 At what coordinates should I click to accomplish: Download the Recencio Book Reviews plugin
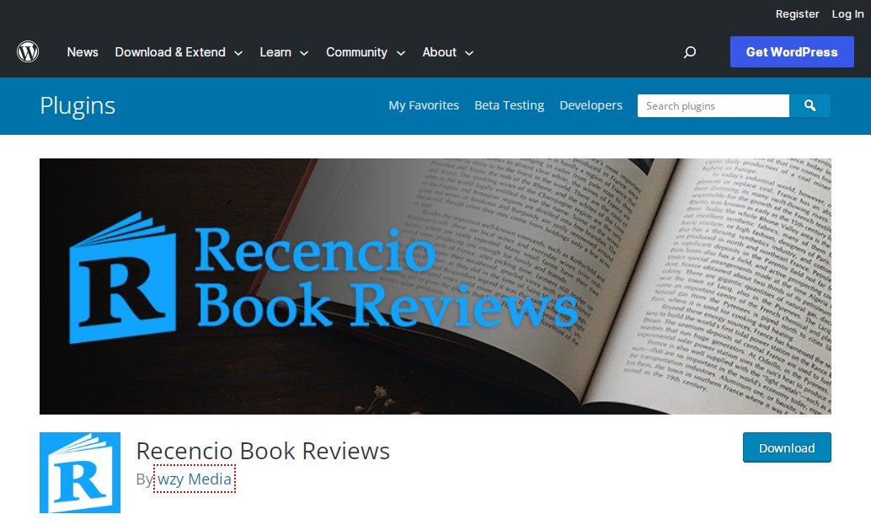787,447
